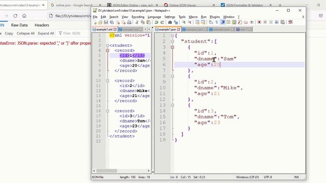Toggle Show All Characters pilcrow icon
Screen dimensions: 326x183
tap(216, 22)
